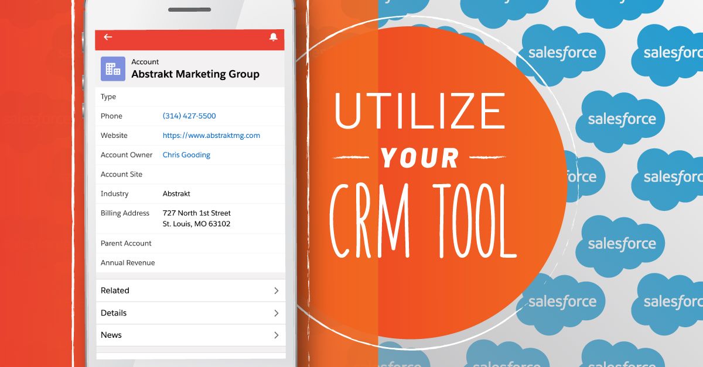Expand the Details section chevron

coord(276,313)
